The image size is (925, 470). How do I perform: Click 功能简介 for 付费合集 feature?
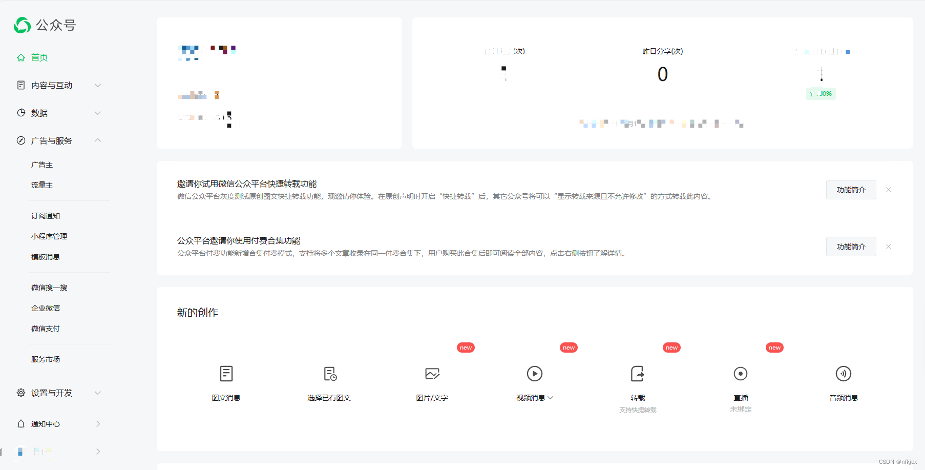tap(851, 247)
